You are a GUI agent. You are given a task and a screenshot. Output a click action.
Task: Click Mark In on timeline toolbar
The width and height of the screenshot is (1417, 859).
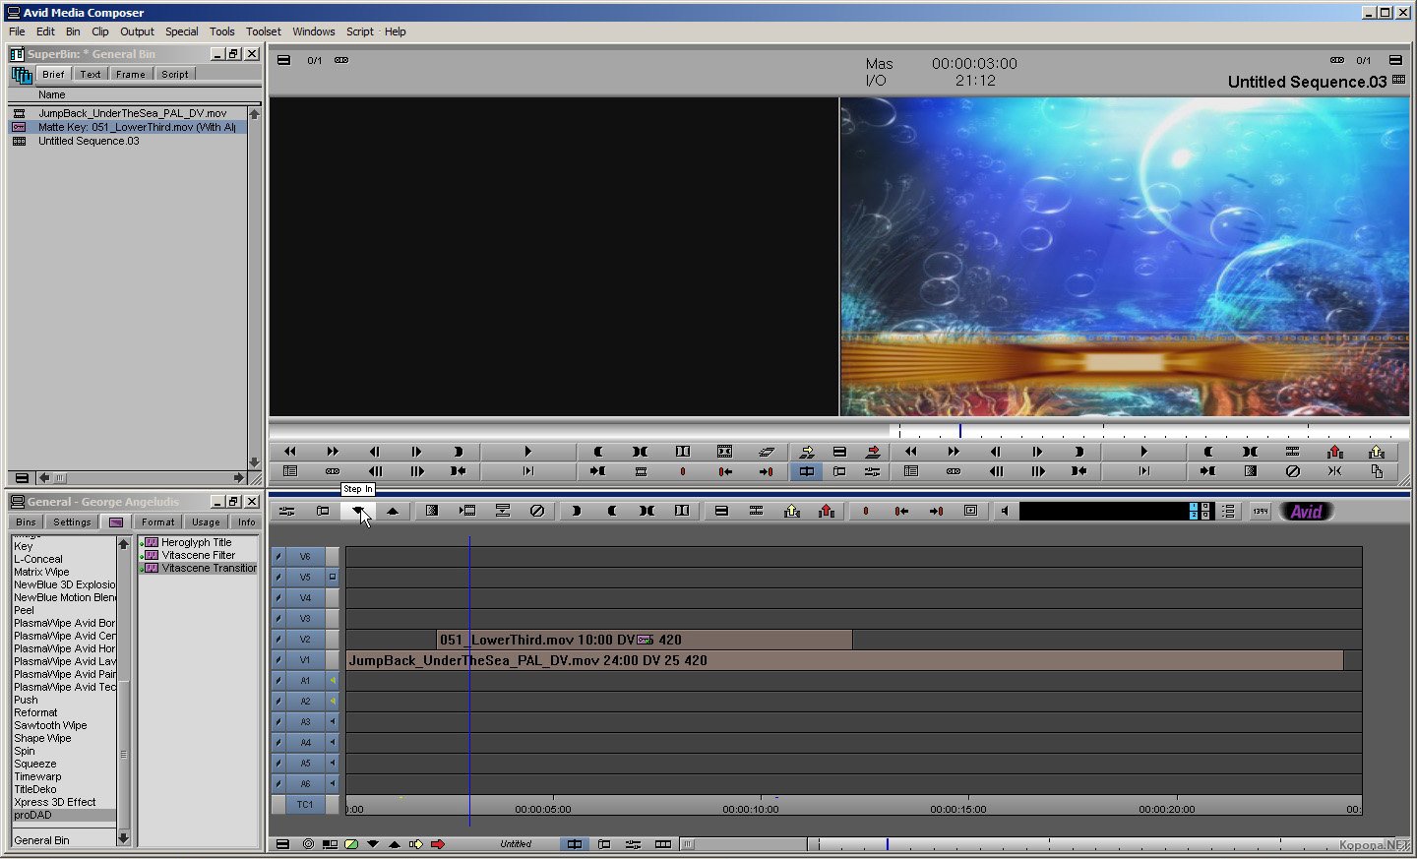[x=576, y=511]
